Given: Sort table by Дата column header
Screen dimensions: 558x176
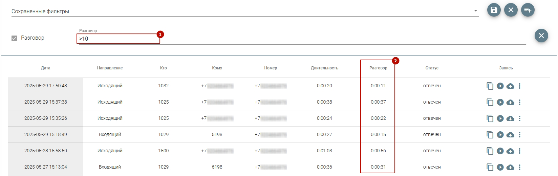Looking at the screenshot, I should coord(45,68).
